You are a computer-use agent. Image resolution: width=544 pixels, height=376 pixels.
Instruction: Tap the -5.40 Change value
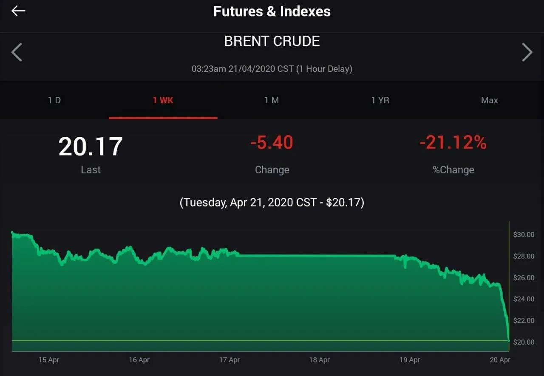pyautogui.click(x=272, y=143)
